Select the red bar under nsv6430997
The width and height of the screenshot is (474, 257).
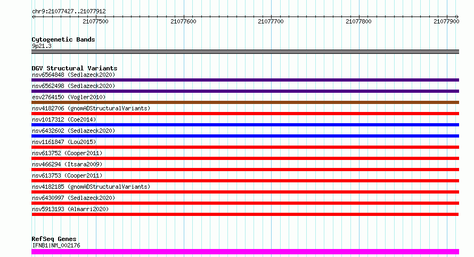click(x=245, y=203)
